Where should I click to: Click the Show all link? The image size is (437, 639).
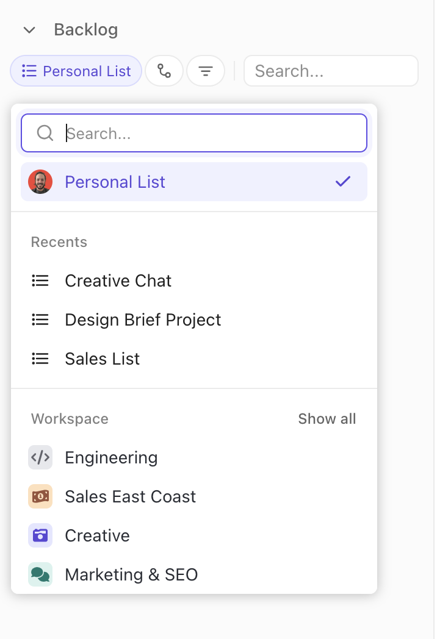click(327, 419)
